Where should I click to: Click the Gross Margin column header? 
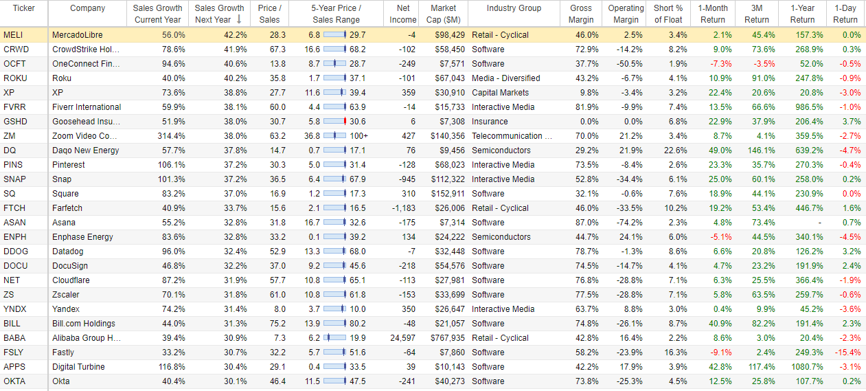581,14
